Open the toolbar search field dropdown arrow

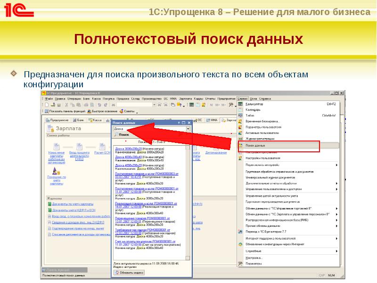pyautogui.click(x=154, y=105)
